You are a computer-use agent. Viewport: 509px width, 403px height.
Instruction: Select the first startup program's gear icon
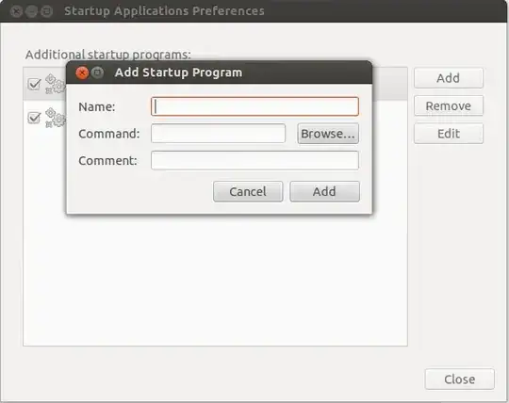click(x=56, y=84)
